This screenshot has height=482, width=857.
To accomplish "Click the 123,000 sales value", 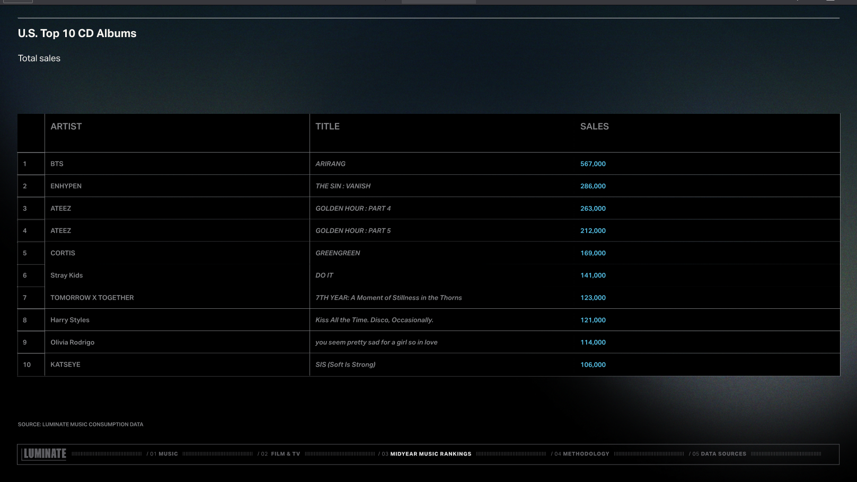I will 593,298.
